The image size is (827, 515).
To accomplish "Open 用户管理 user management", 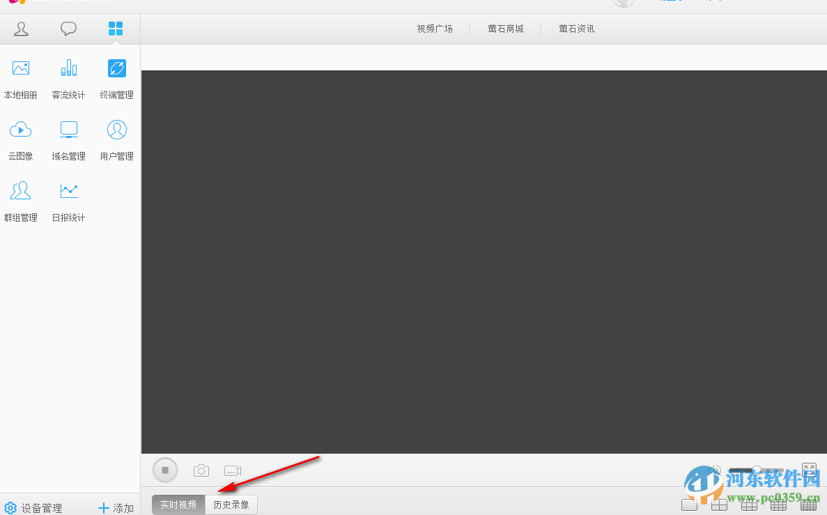I will (116, 140).
